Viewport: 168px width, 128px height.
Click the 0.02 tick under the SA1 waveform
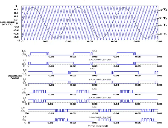[73, 57]
